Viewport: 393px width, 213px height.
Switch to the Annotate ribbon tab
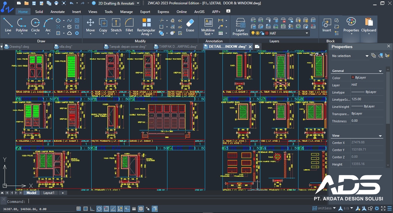(x=58, y=12)
